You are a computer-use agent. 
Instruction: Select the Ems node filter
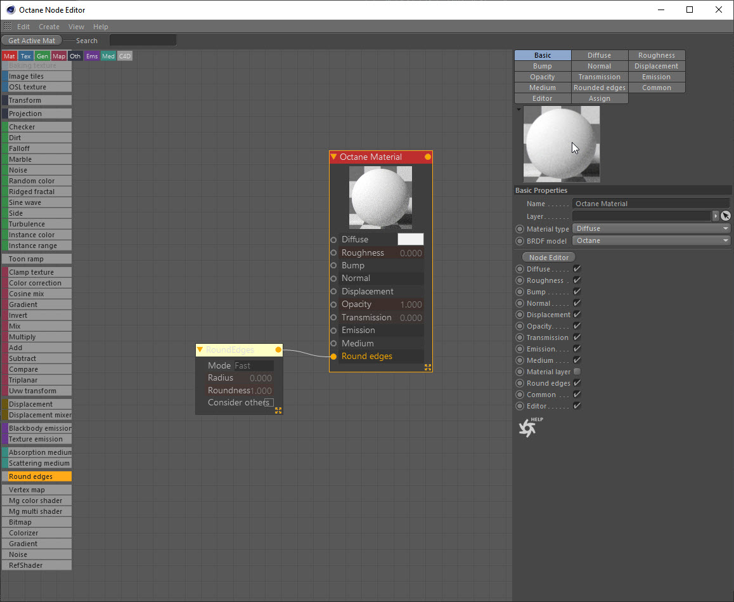coord(92,56)
